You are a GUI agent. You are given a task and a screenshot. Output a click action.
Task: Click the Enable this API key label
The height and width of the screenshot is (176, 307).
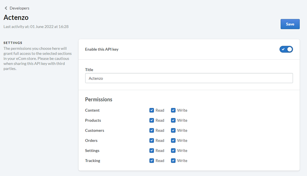[x=102, y=49]
